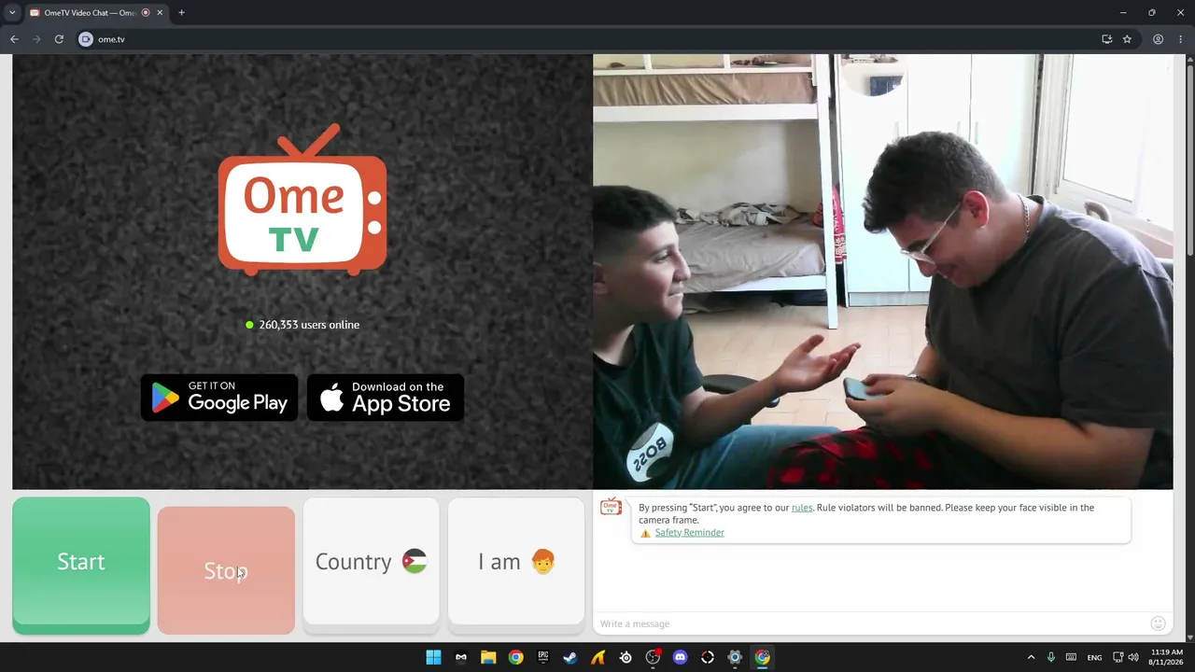Show hidden system tray icons
The height and width of the screenshot is (672, 1195).
[1031, 657]
